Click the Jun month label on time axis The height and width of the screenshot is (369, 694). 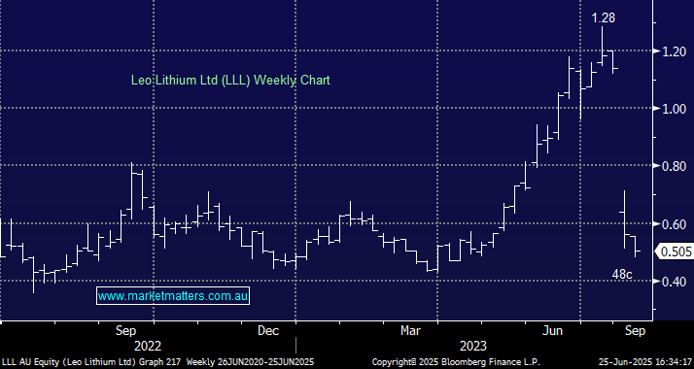[553, 330]
